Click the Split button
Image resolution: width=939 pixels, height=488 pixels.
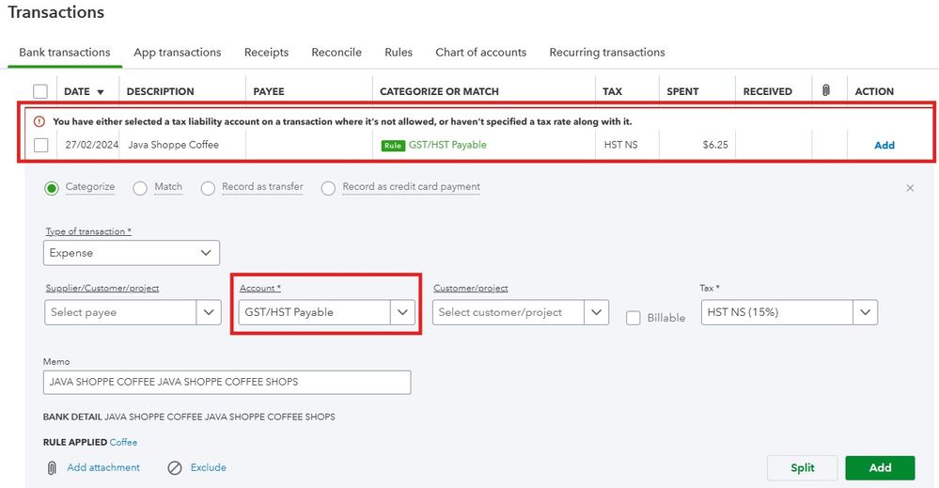pyautogui.click(x=802, y=467)
